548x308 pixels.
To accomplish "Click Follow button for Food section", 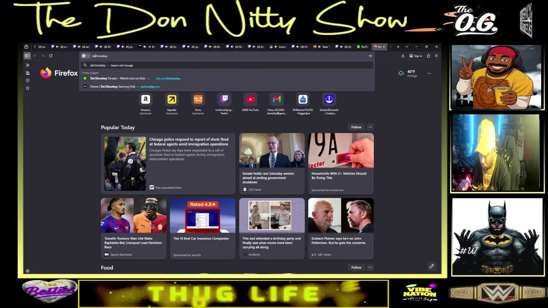I will click(356, 267).
